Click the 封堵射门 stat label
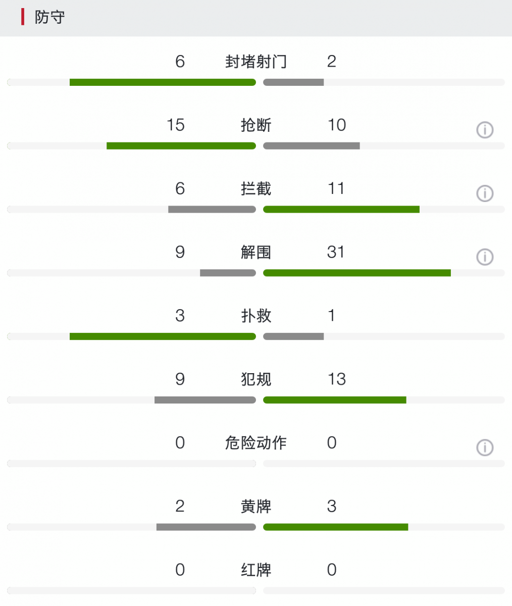Screen dimensions: 512x606 point(256,62)
